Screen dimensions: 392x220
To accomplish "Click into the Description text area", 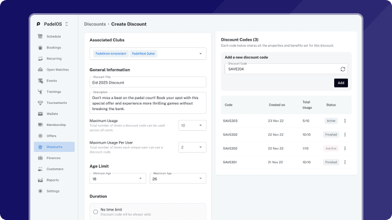I will (148, 103).
